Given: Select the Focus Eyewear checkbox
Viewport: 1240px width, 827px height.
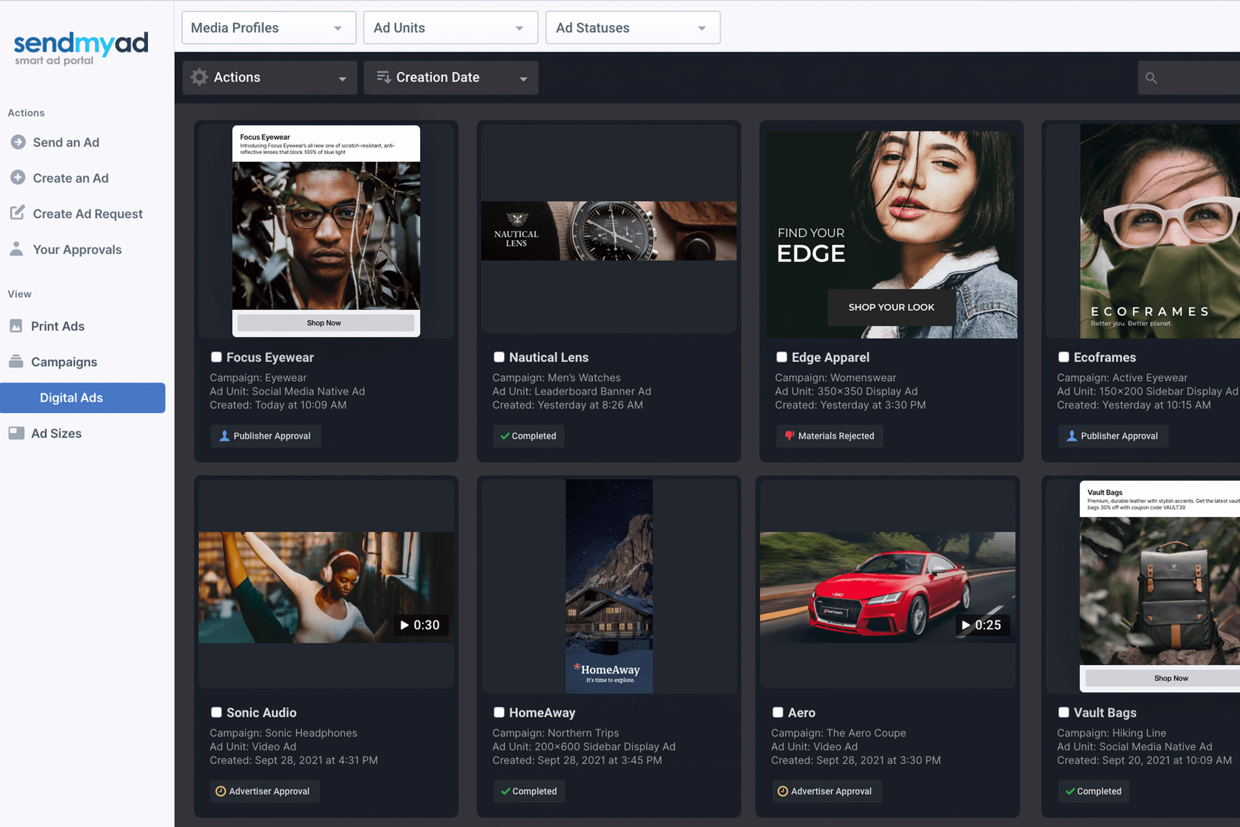Looking at the screenshot, I should coord(217,357).
